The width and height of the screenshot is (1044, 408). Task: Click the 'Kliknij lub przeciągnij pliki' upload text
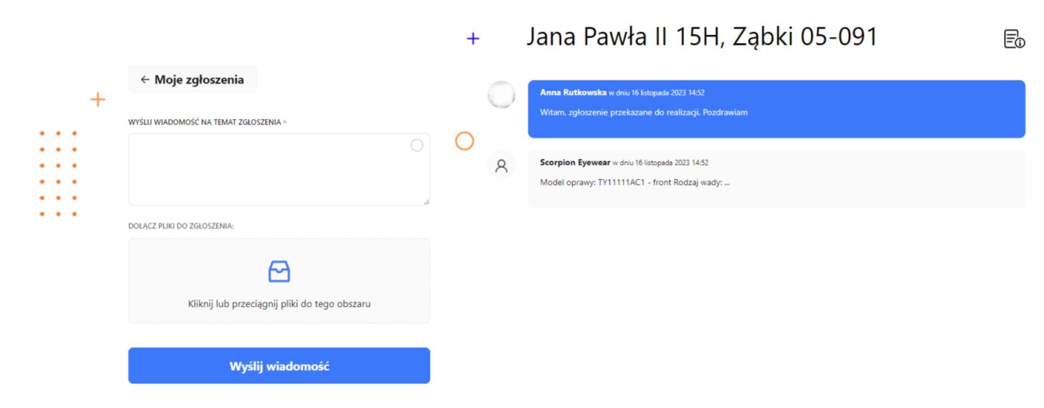pyautogui.click(x=279, y=304)
